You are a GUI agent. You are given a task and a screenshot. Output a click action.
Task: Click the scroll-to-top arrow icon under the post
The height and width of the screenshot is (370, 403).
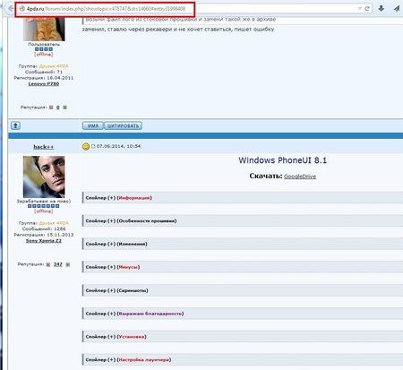pyautogui.click(x=15, y=125)
